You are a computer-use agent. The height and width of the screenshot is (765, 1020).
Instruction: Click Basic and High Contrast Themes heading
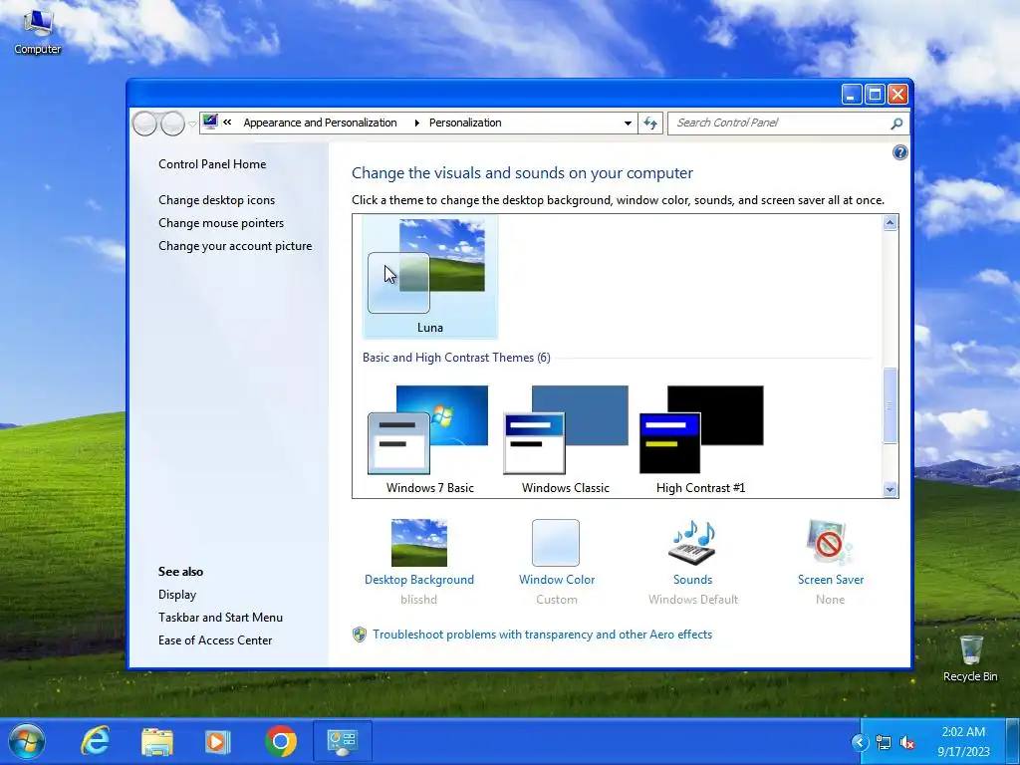[x=456, y=358]
